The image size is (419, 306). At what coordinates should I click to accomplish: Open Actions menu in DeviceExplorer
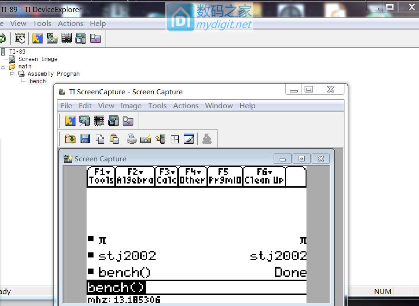(70, 24)
